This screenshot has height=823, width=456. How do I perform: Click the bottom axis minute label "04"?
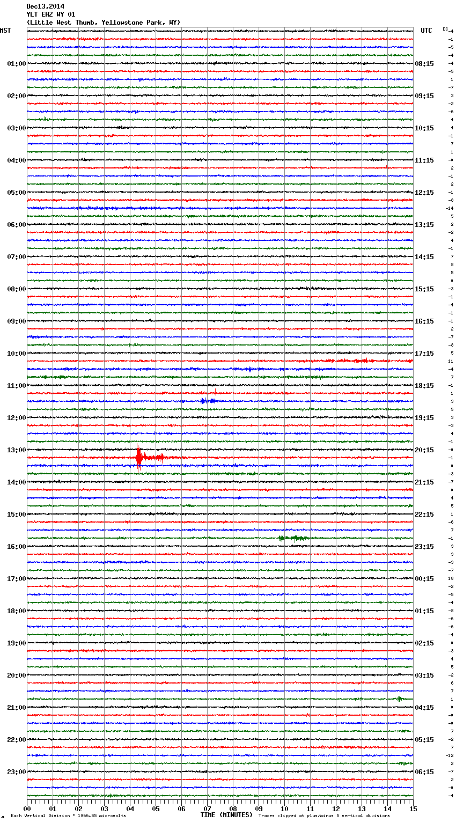click(130, 809)
